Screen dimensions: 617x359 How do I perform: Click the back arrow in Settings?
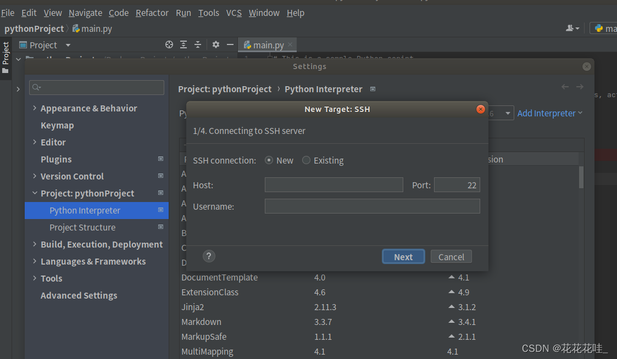click(x=565, y=87)
